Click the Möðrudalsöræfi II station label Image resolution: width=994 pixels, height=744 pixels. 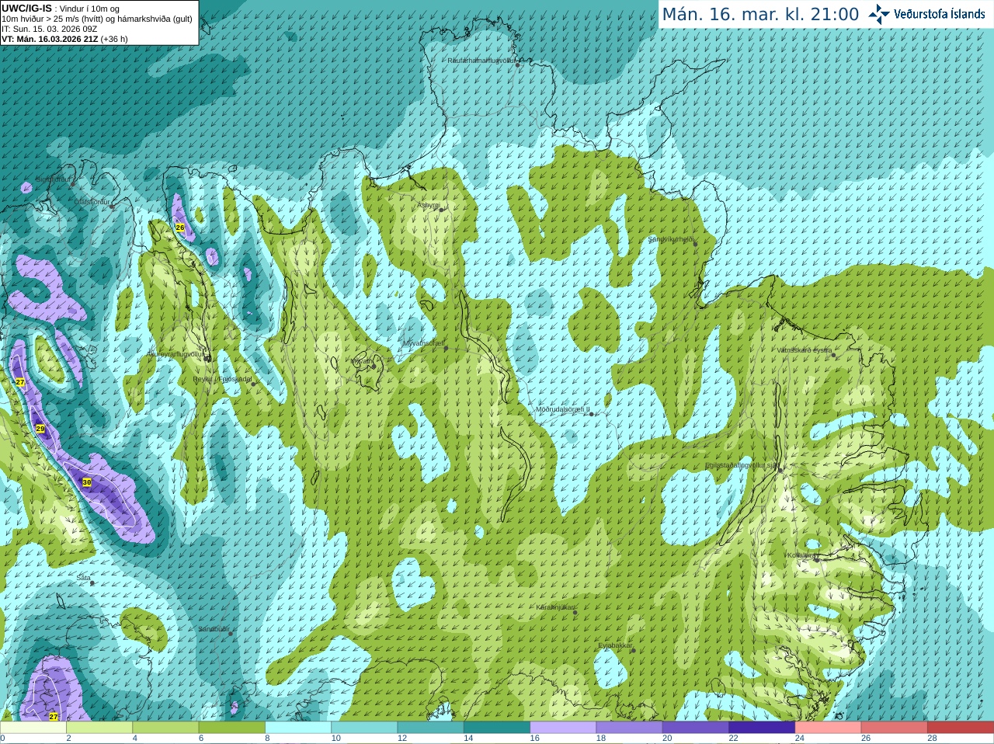563,409
